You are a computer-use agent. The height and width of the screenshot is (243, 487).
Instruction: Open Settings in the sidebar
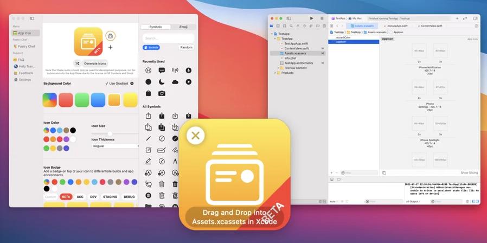(x=22, y=80)
